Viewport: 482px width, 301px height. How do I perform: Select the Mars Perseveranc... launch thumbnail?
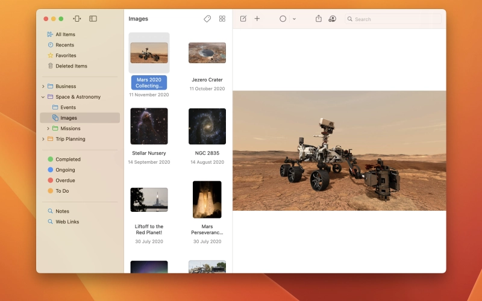(207, 200)
